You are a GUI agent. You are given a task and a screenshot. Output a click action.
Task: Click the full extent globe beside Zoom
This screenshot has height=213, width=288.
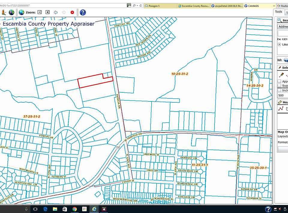pyautogui.click(x=22, y=12)
